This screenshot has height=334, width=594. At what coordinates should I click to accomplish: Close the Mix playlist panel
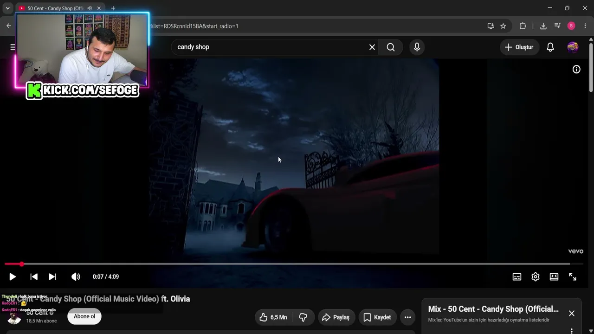point(572,314)
